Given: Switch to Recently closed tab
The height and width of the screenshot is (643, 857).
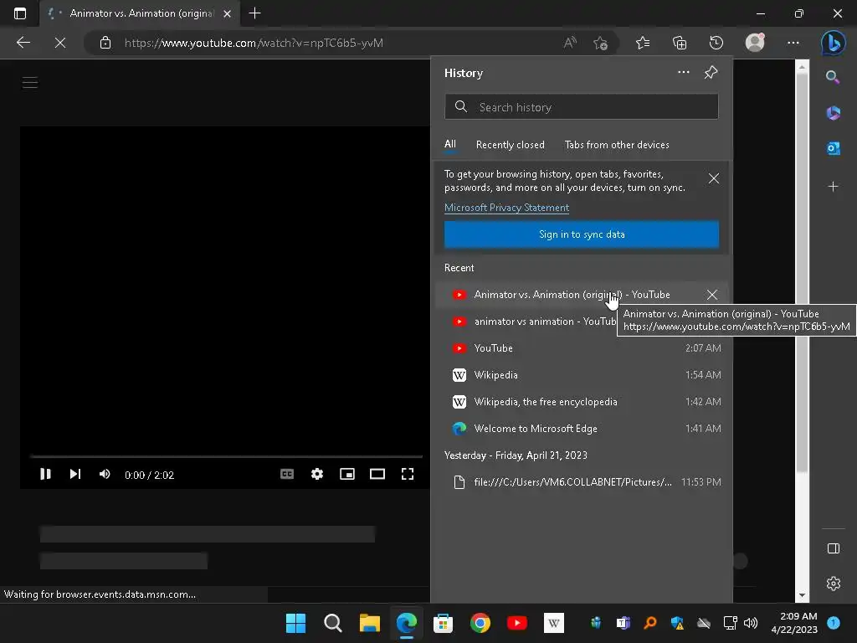Looking at the screenshot, I should 510,145.
